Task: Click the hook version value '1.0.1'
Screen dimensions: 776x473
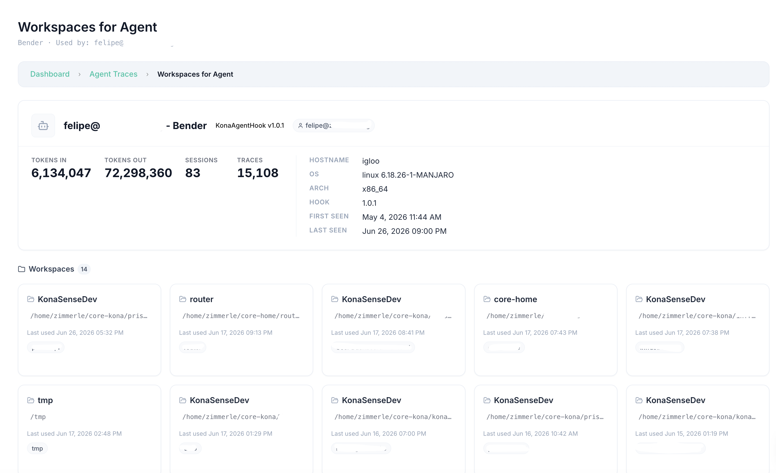Action: (x=369, y=203)
